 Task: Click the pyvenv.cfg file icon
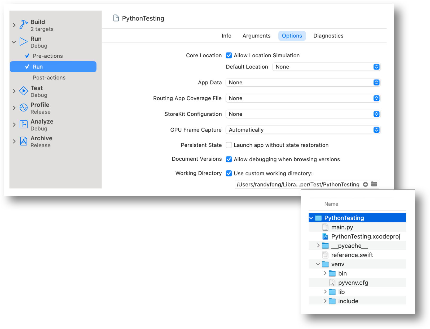click(x=332, y=283)
